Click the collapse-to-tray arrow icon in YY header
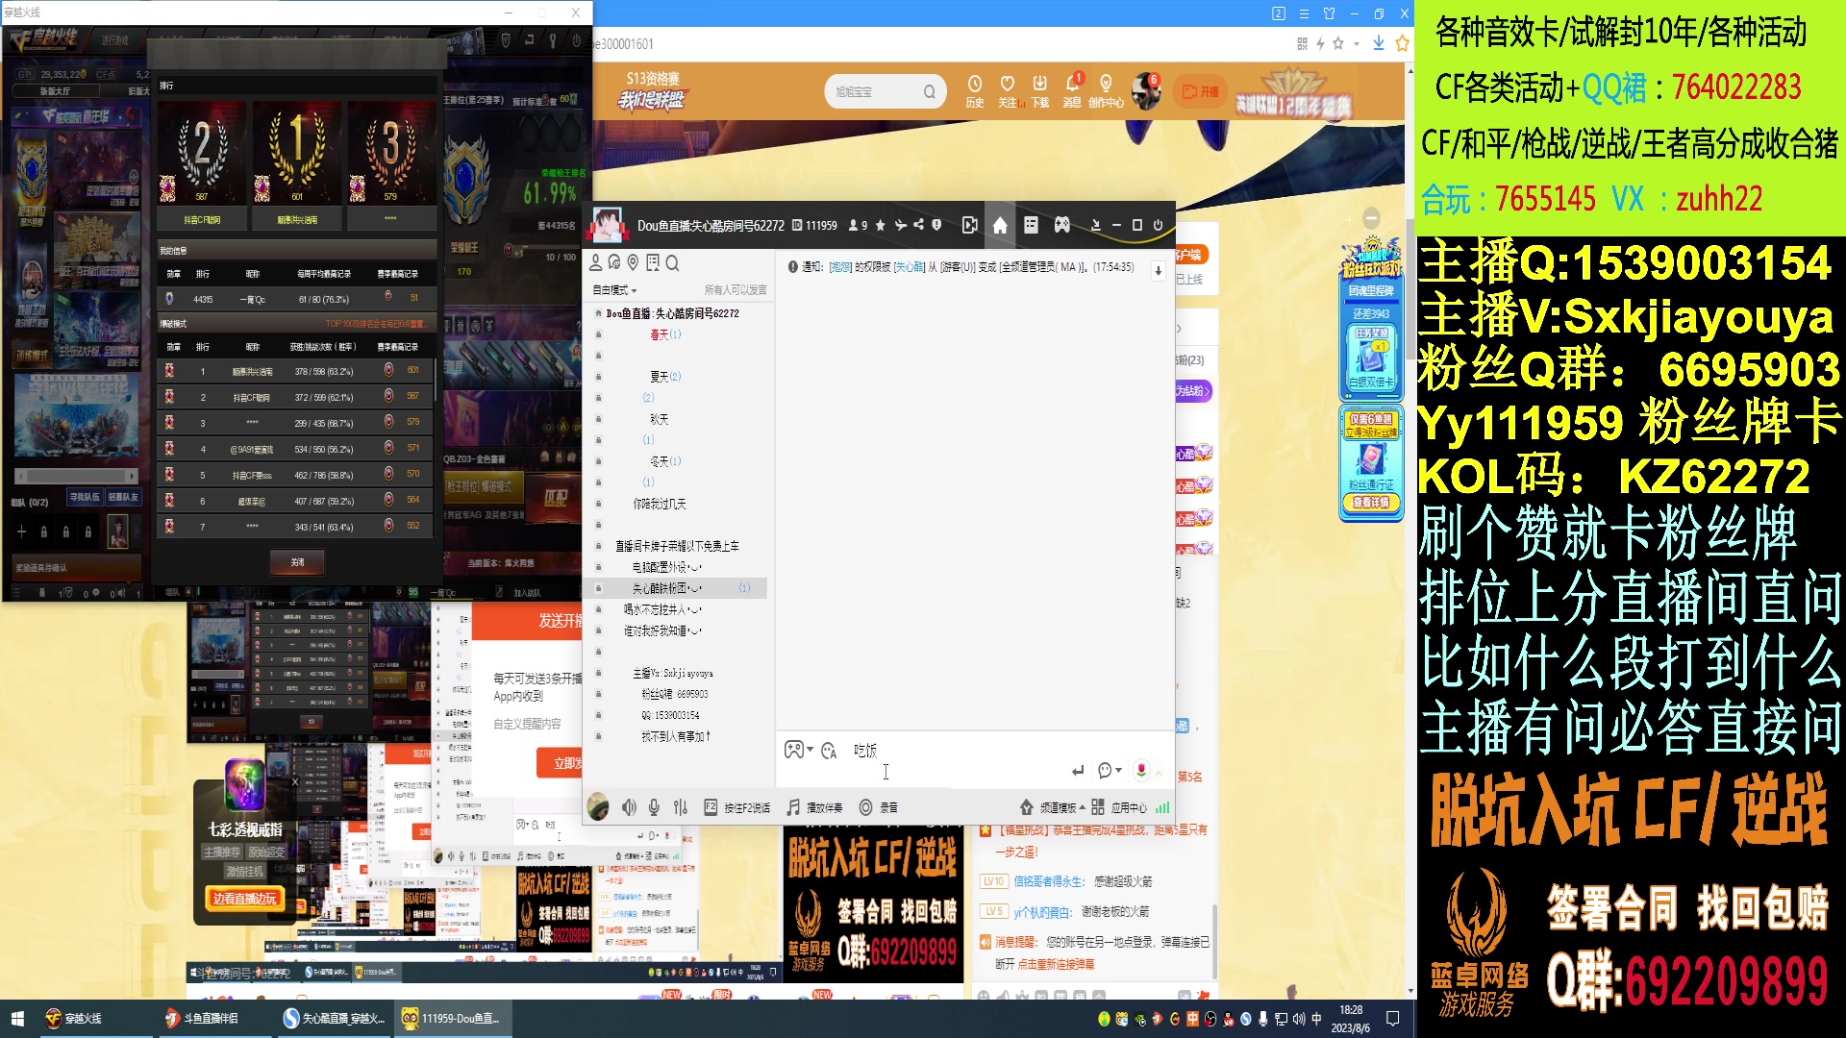Screen dimensions: 1846x1038 click(x=1095, y=225)
